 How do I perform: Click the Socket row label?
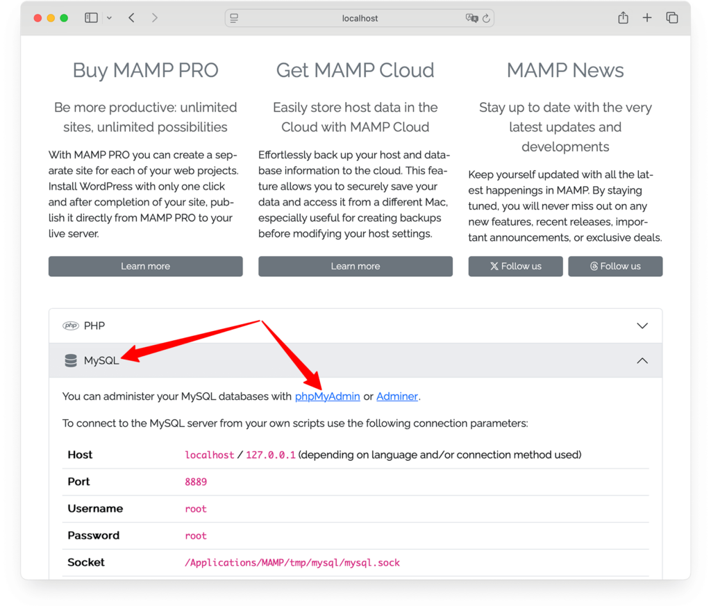pyautogui.click(x=86, y=562)
